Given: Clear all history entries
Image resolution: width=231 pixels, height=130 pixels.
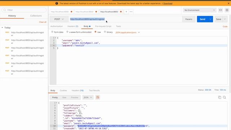Looking at the screenshot, I should pos(43,22).
